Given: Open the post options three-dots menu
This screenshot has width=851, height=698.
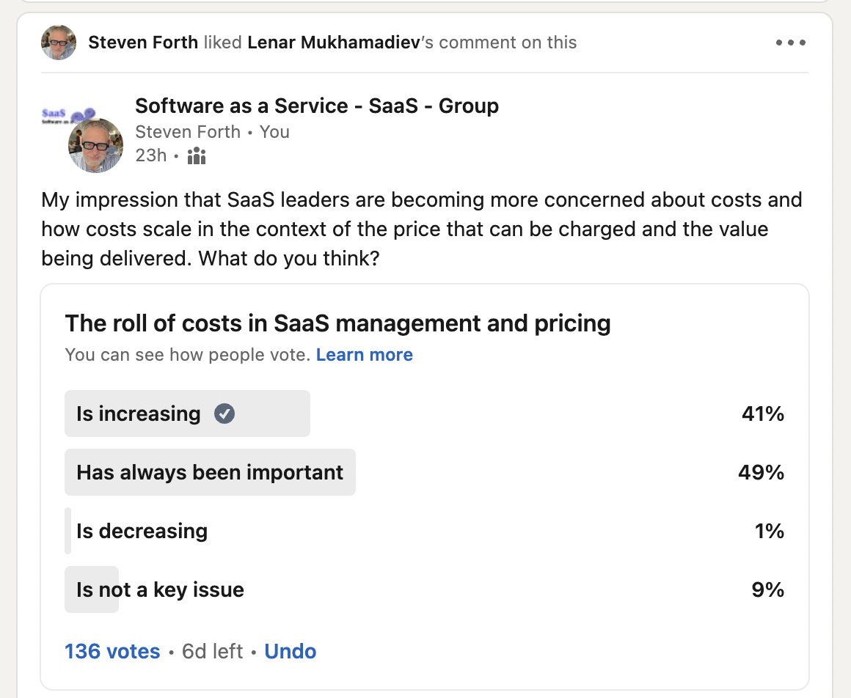Looking at the screenshot, I should [x=790, y=43].
